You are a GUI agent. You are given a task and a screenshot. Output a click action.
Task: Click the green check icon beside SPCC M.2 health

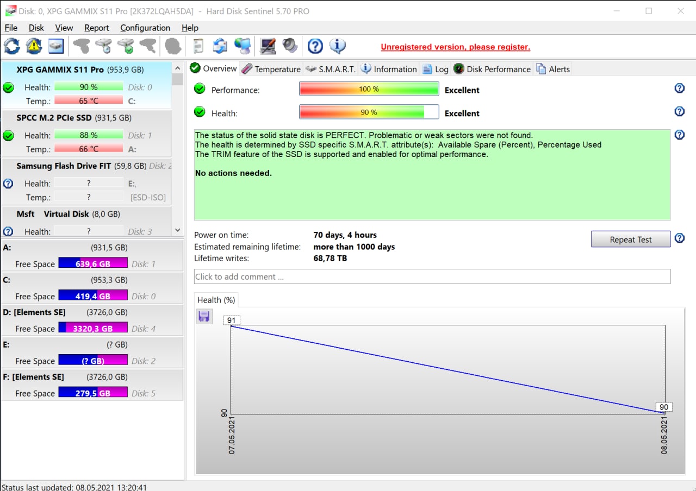[x=8, y=135]
